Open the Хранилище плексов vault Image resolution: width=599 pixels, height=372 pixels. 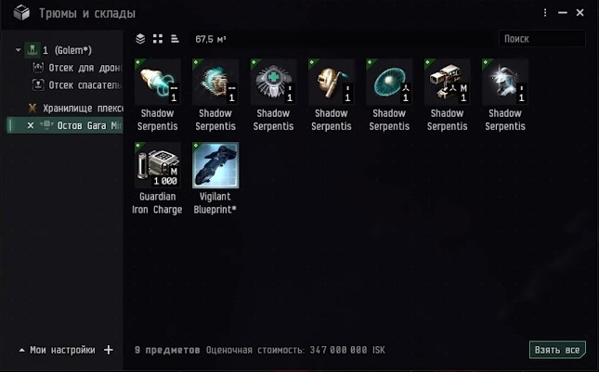[x=75, y=109]
